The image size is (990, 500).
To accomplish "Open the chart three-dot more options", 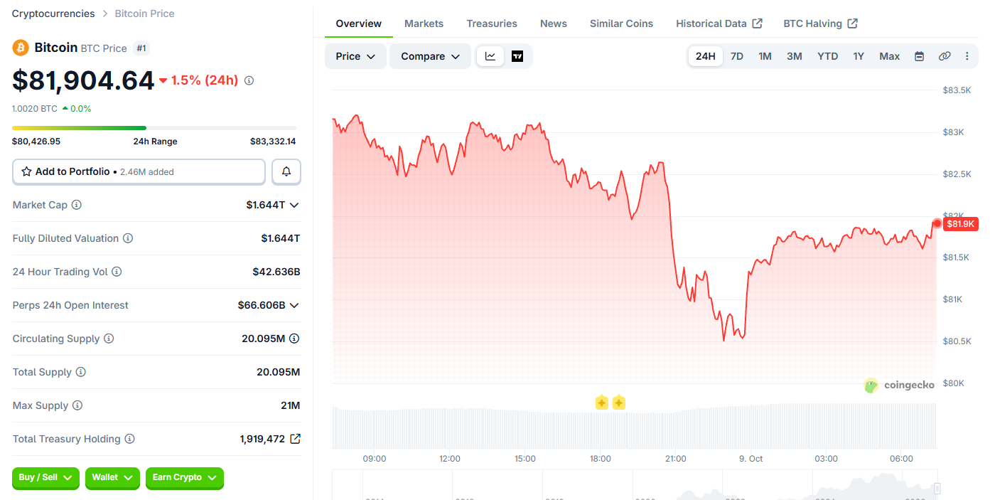I will tap(967, 56).
